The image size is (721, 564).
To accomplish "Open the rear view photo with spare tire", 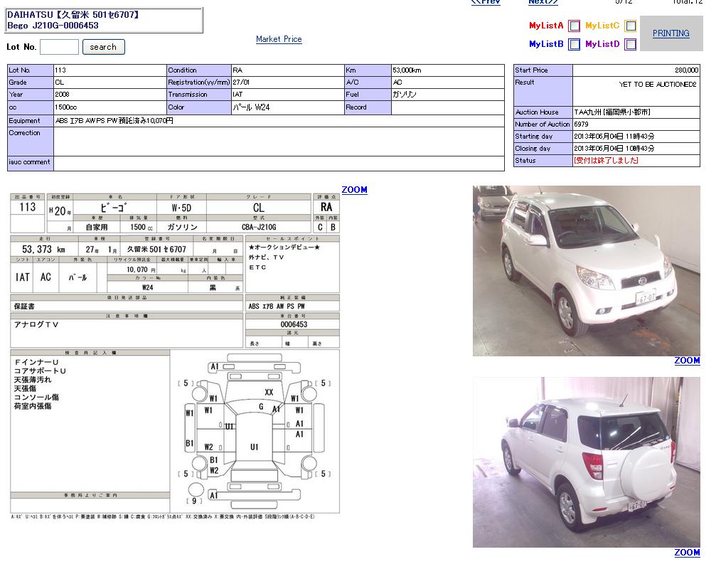I will click(586, 462).
